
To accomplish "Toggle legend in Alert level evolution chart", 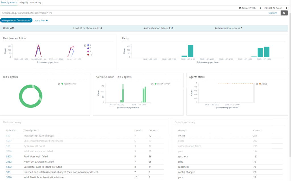I will [85, 45].
